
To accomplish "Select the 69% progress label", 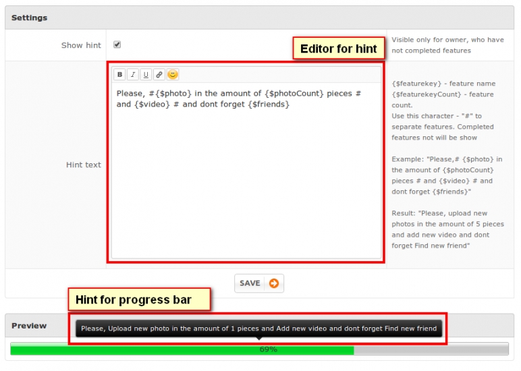I will [x=269, y=349].
